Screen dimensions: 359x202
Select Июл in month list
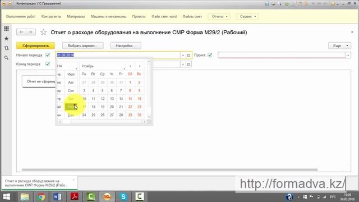71,74
